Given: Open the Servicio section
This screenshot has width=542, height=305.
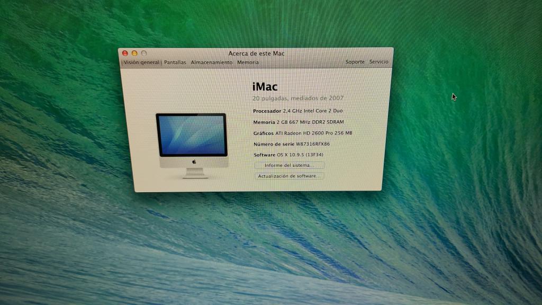Looking at the screenshot, I should coord(379,61).
